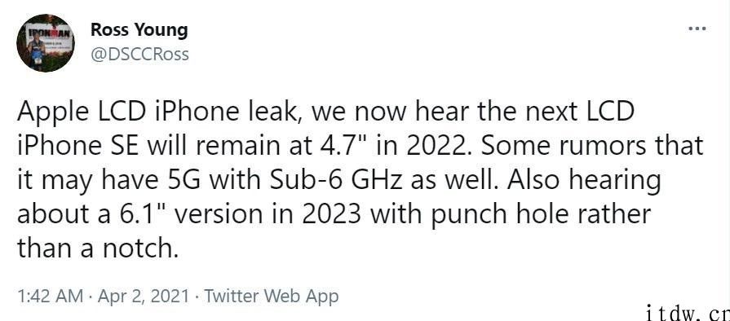Click the itdw.cn watermark text

688,313
